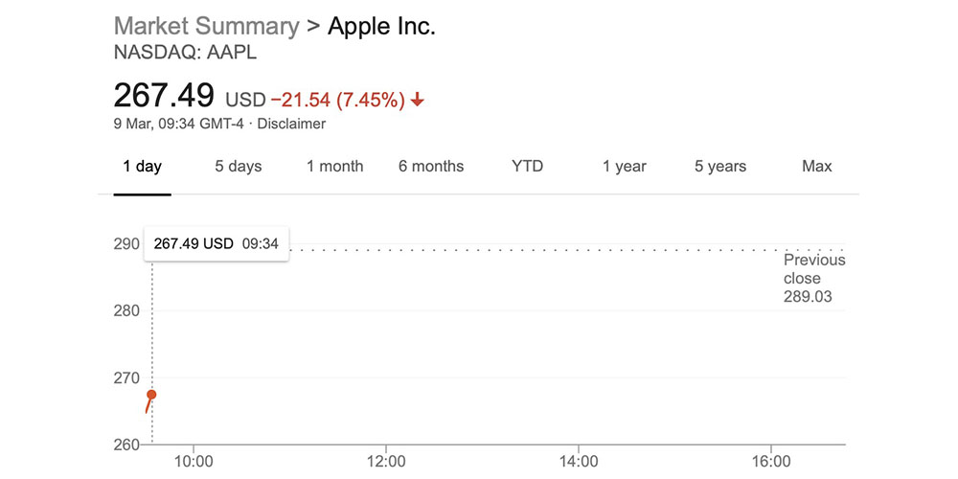
Task: Show the 1 month chart range
Action: (334, 167)
